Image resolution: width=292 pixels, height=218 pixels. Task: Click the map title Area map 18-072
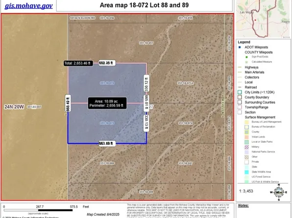point(144,5)
